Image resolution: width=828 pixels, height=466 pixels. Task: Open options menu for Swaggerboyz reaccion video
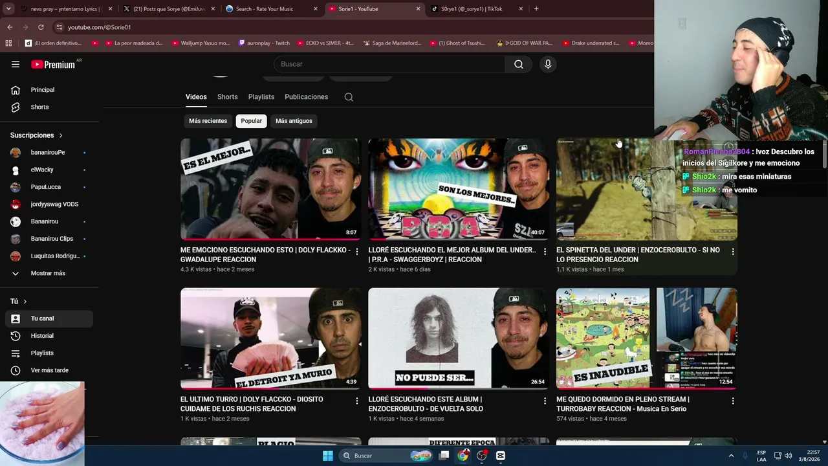545,251
